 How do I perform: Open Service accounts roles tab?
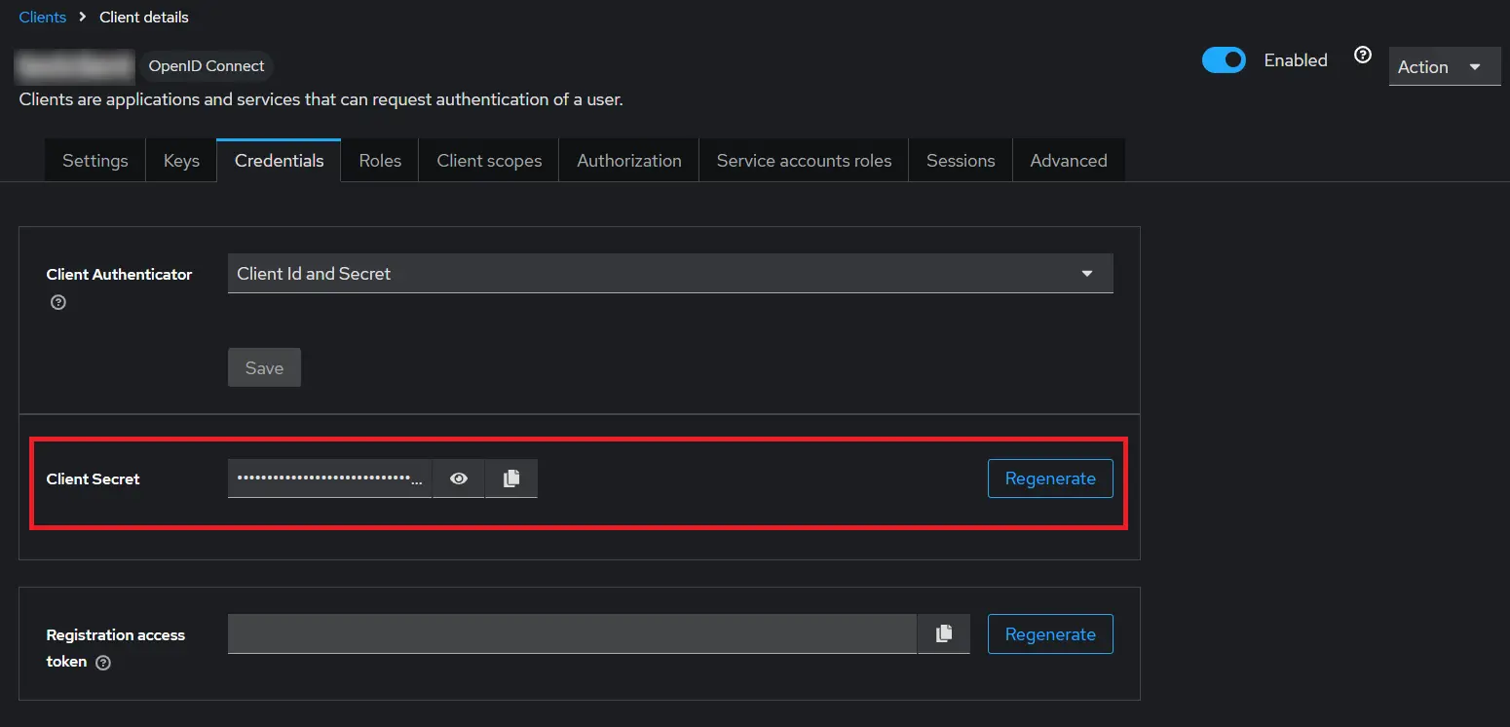[x=804, y=161]
